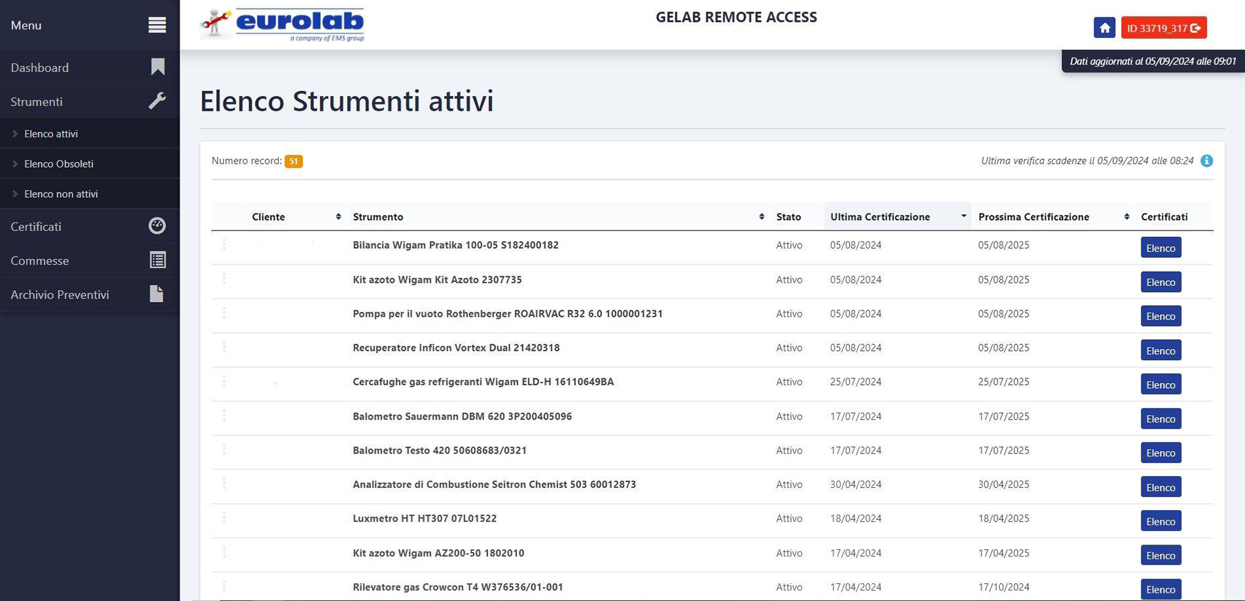The image size is (1245, 601).
Task: Click the Certificati gauge icon
Action: (x=157, y=226)
